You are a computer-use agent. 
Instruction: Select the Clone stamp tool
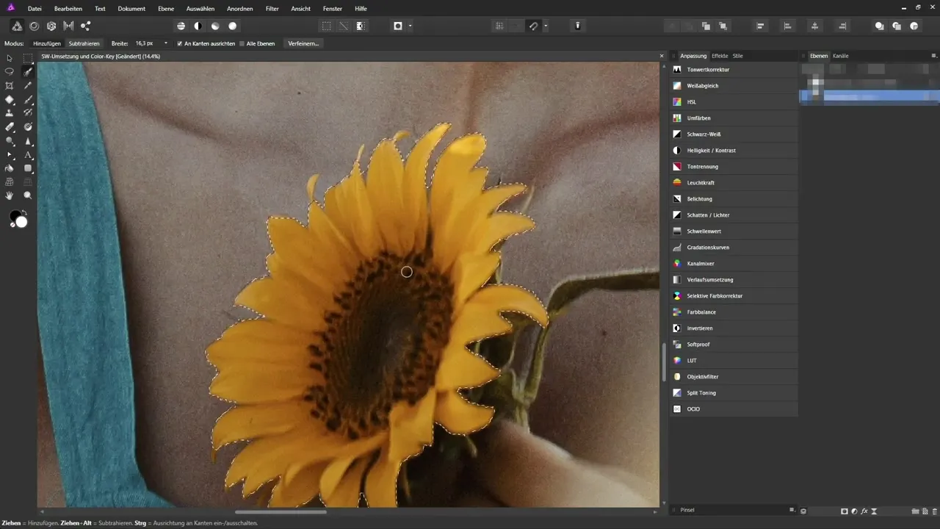pos(10,113)
